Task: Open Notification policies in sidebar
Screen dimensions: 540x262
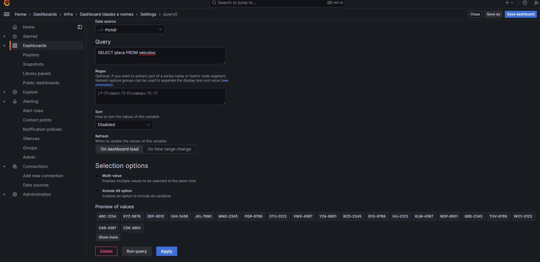Action: click(42, 129)
